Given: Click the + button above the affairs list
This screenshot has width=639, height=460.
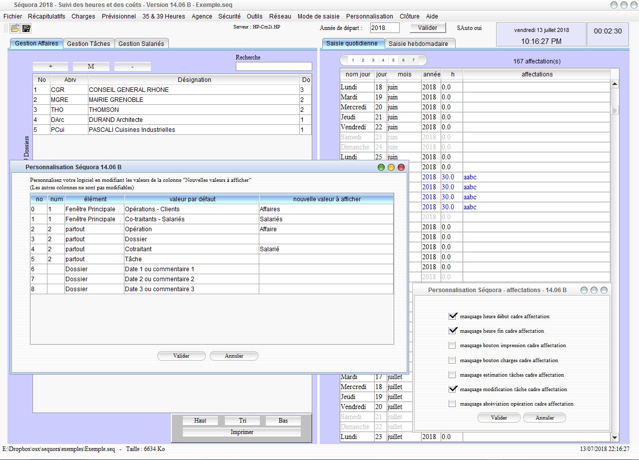Looking at the screenshot, I should pos(50,66).
